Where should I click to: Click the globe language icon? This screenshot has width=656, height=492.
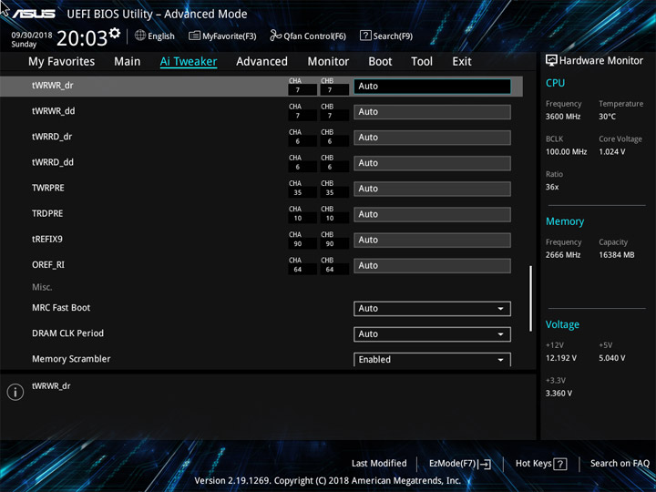[x=140, y=36]
